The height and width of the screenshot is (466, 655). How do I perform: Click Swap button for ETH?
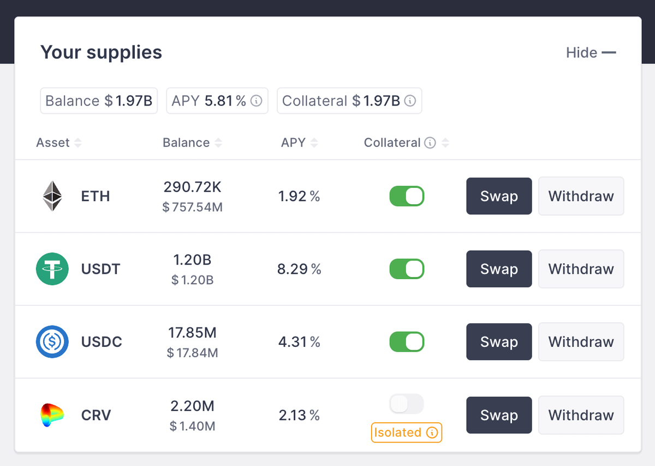point(499,196)
